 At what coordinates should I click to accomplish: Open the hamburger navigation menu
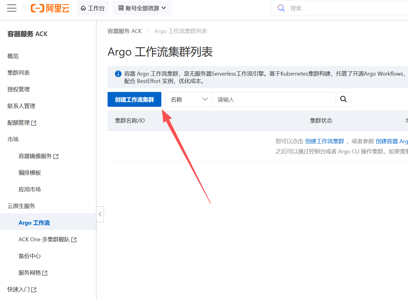point(12,8)
